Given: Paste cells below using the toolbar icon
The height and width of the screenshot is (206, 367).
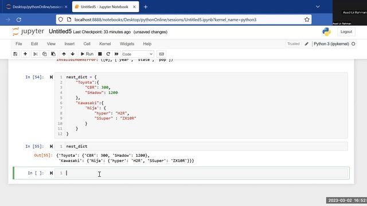Looking at the screenshot, I should [53, 54].
